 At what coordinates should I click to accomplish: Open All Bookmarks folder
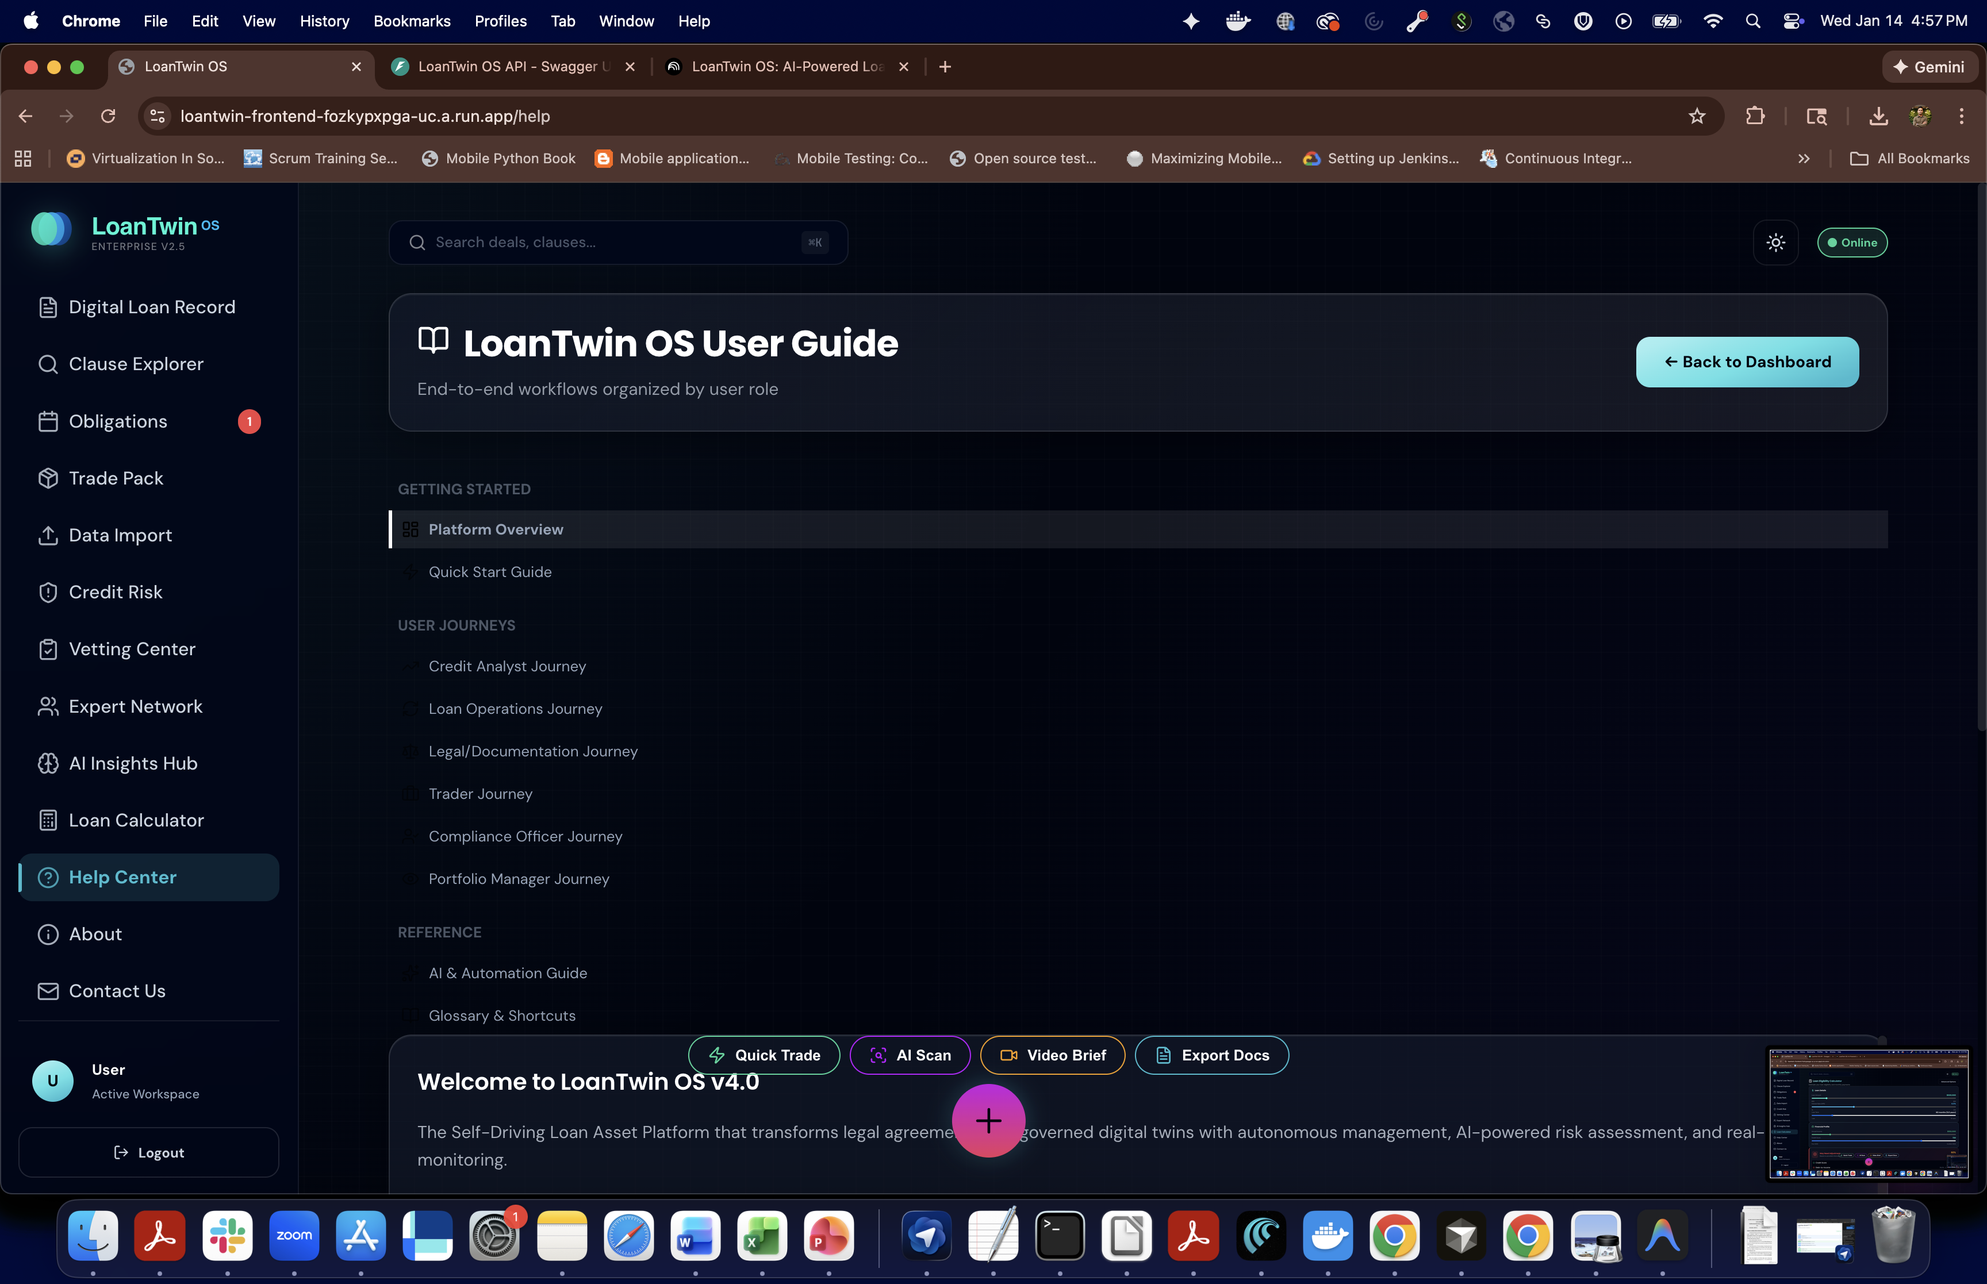coord(1909,159)
